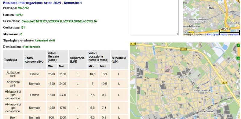Select the heading Risultato interrogazione Anno 2024
This screenshot has height=119, width=241.
point(42,3)
